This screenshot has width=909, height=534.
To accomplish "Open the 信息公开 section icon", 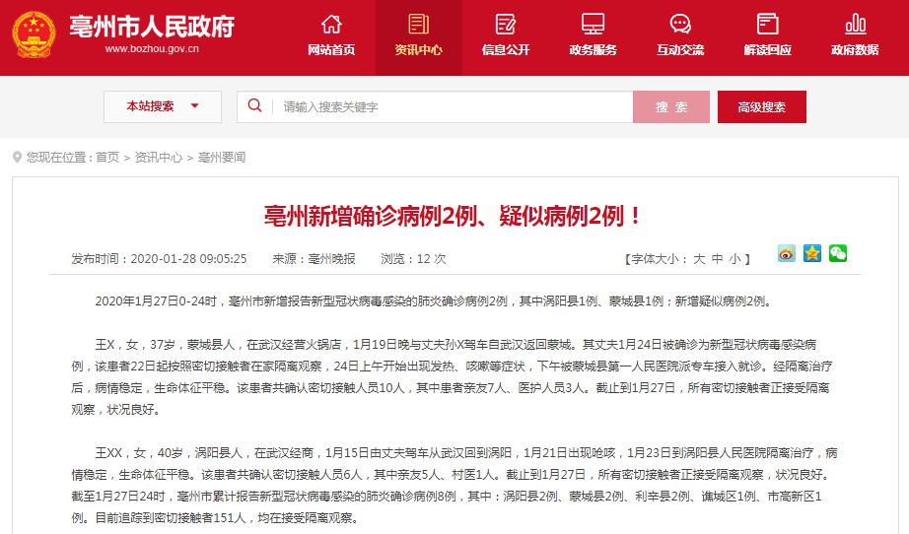I will [x=506, y=25].
